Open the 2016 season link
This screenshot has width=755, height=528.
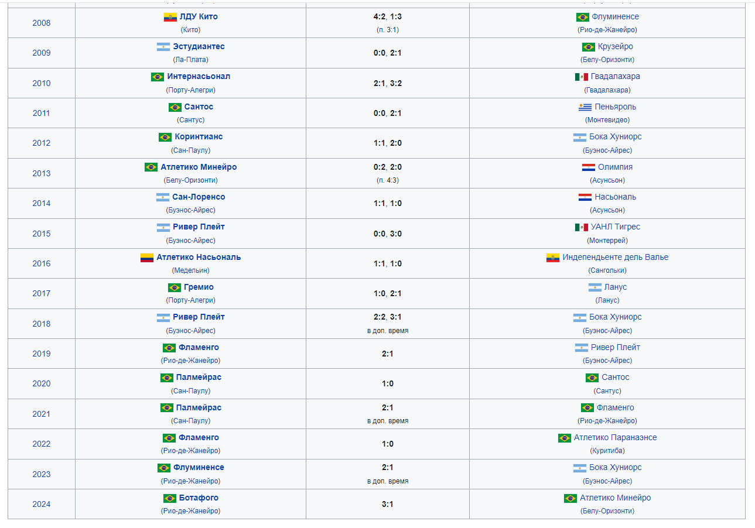42,263
